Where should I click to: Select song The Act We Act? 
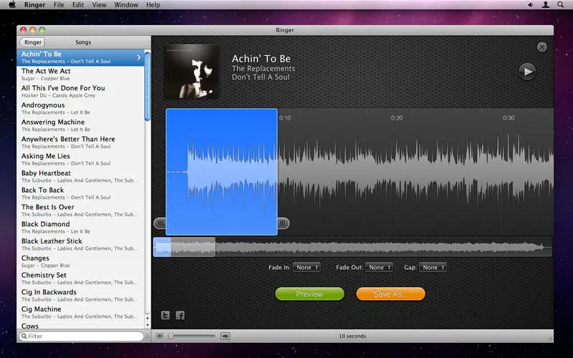(80, 74)
